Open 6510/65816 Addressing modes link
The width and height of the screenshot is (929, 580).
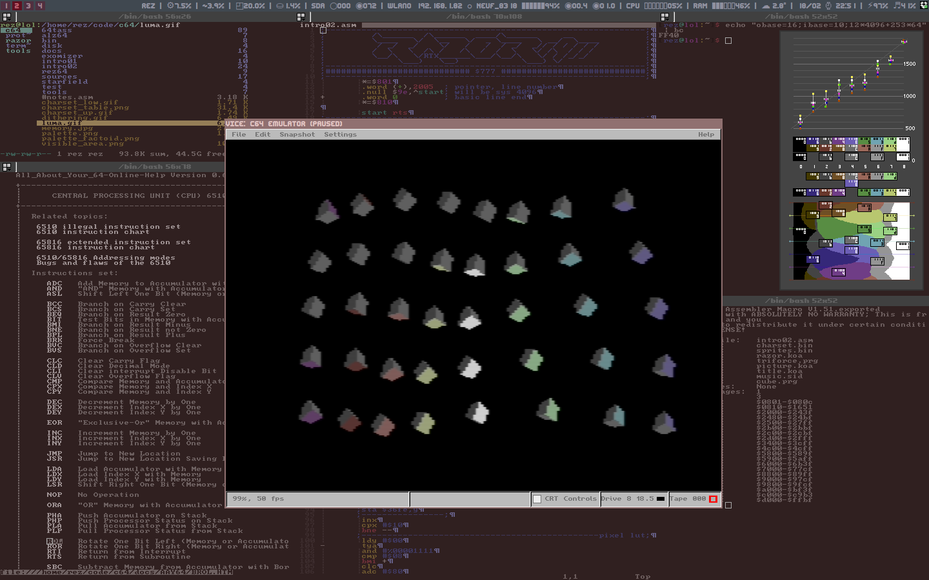(106, 258)
